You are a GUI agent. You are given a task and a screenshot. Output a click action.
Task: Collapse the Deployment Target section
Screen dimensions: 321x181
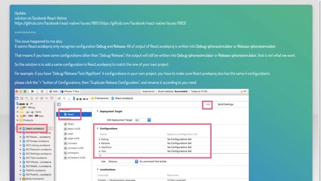[x=98, y=111]
